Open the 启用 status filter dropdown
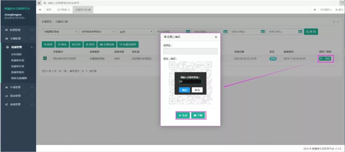The height and width of the screenshot is (152, 345). click(135, 32)
